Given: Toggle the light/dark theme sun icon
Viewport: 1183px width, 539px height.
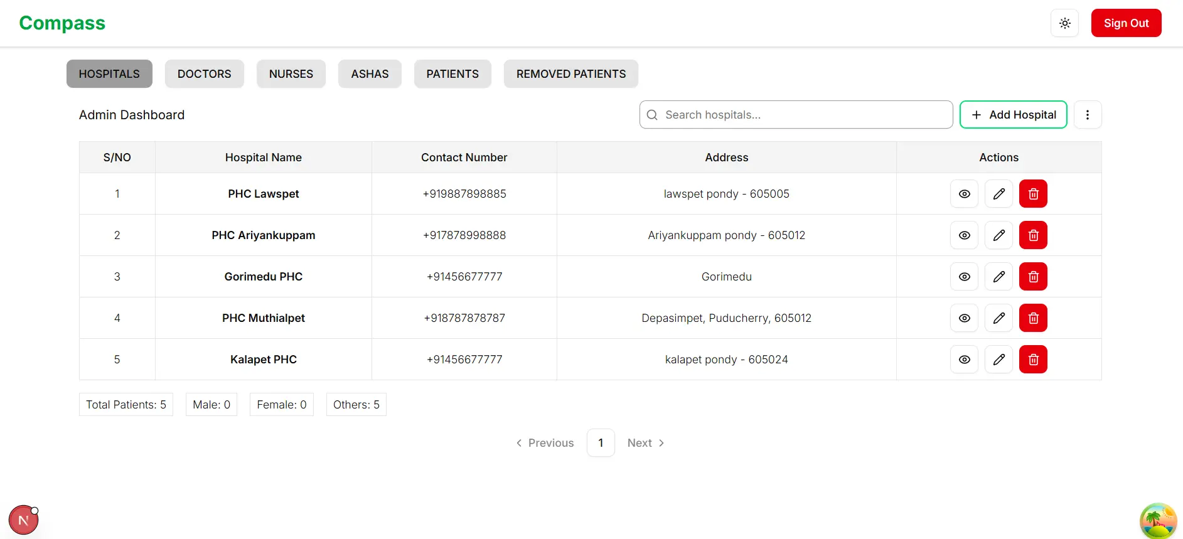Looking at the screenshot, I should pos(1065,23).
